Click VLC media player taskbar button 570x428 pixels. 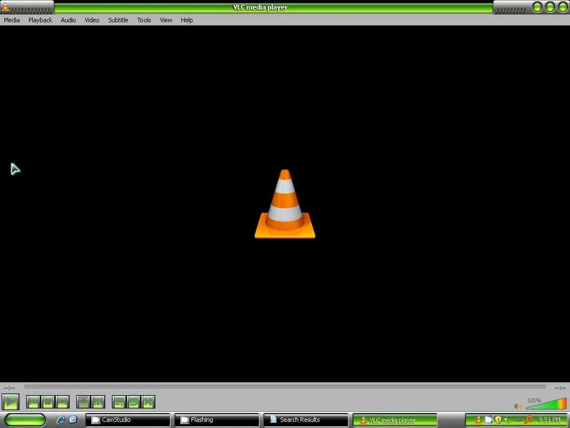coord(395,420)
